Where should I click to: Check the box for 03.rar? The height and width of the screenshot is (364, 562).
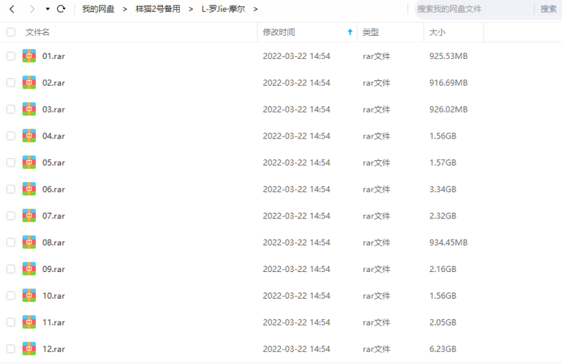coord(11,109)
